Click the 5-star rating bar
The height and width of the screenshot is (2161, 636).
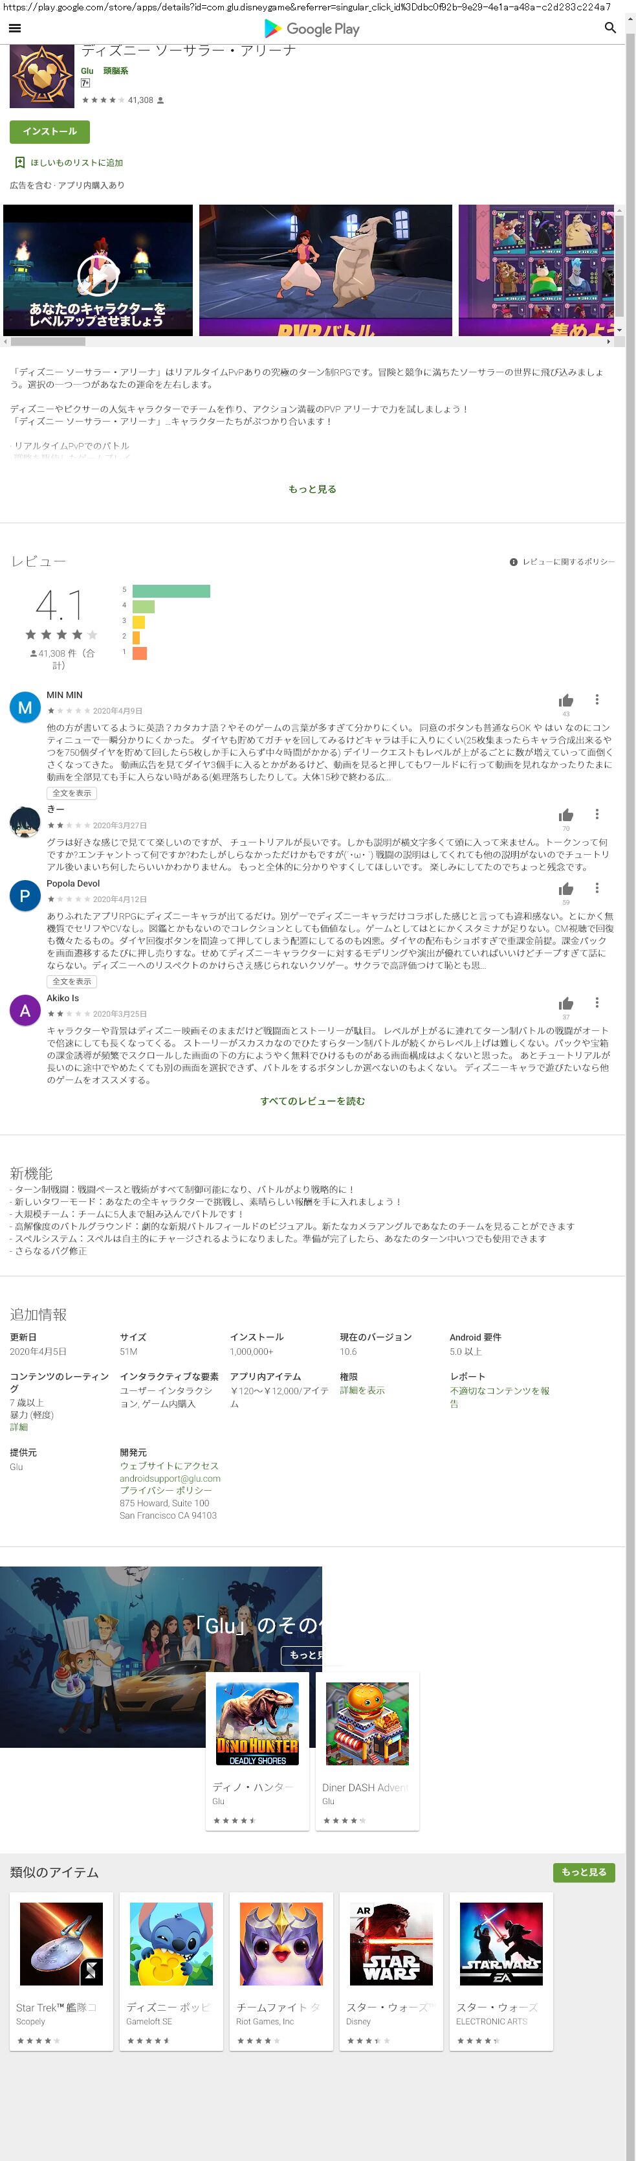tap(171, 591)
